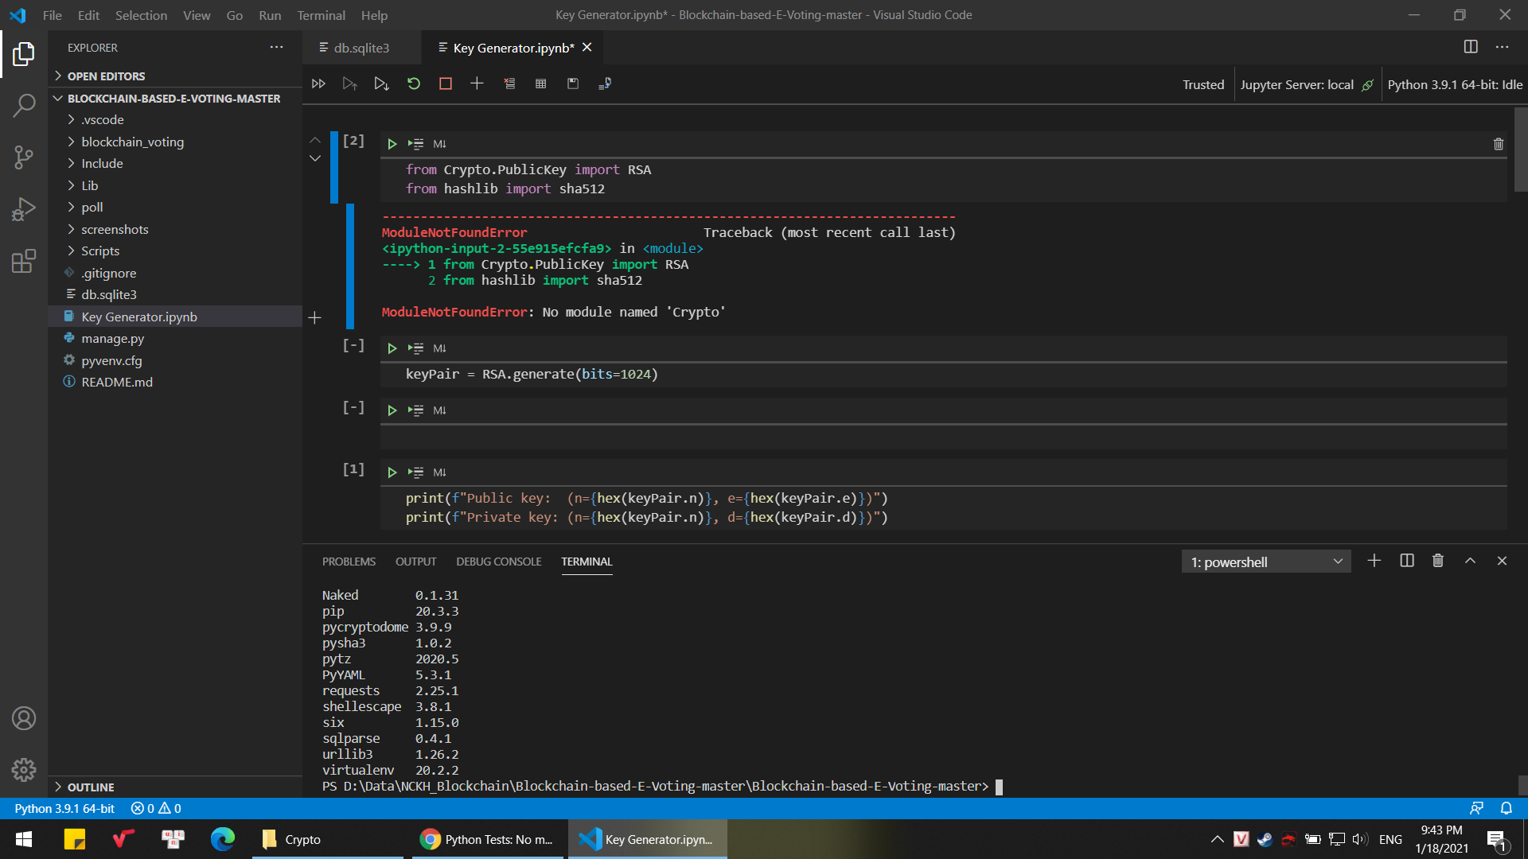Click the Variables icon in Jupyter toolbar
This screenshot has width=1528, height=859.
click(541, 83)
